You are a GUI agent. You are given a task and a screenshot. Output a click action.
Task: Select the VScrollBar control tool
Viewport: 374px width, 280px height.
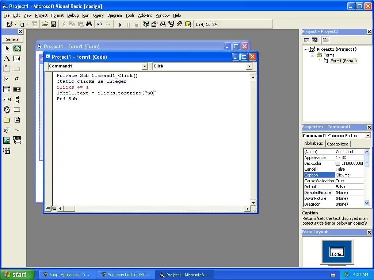click(x=17, y=99)
